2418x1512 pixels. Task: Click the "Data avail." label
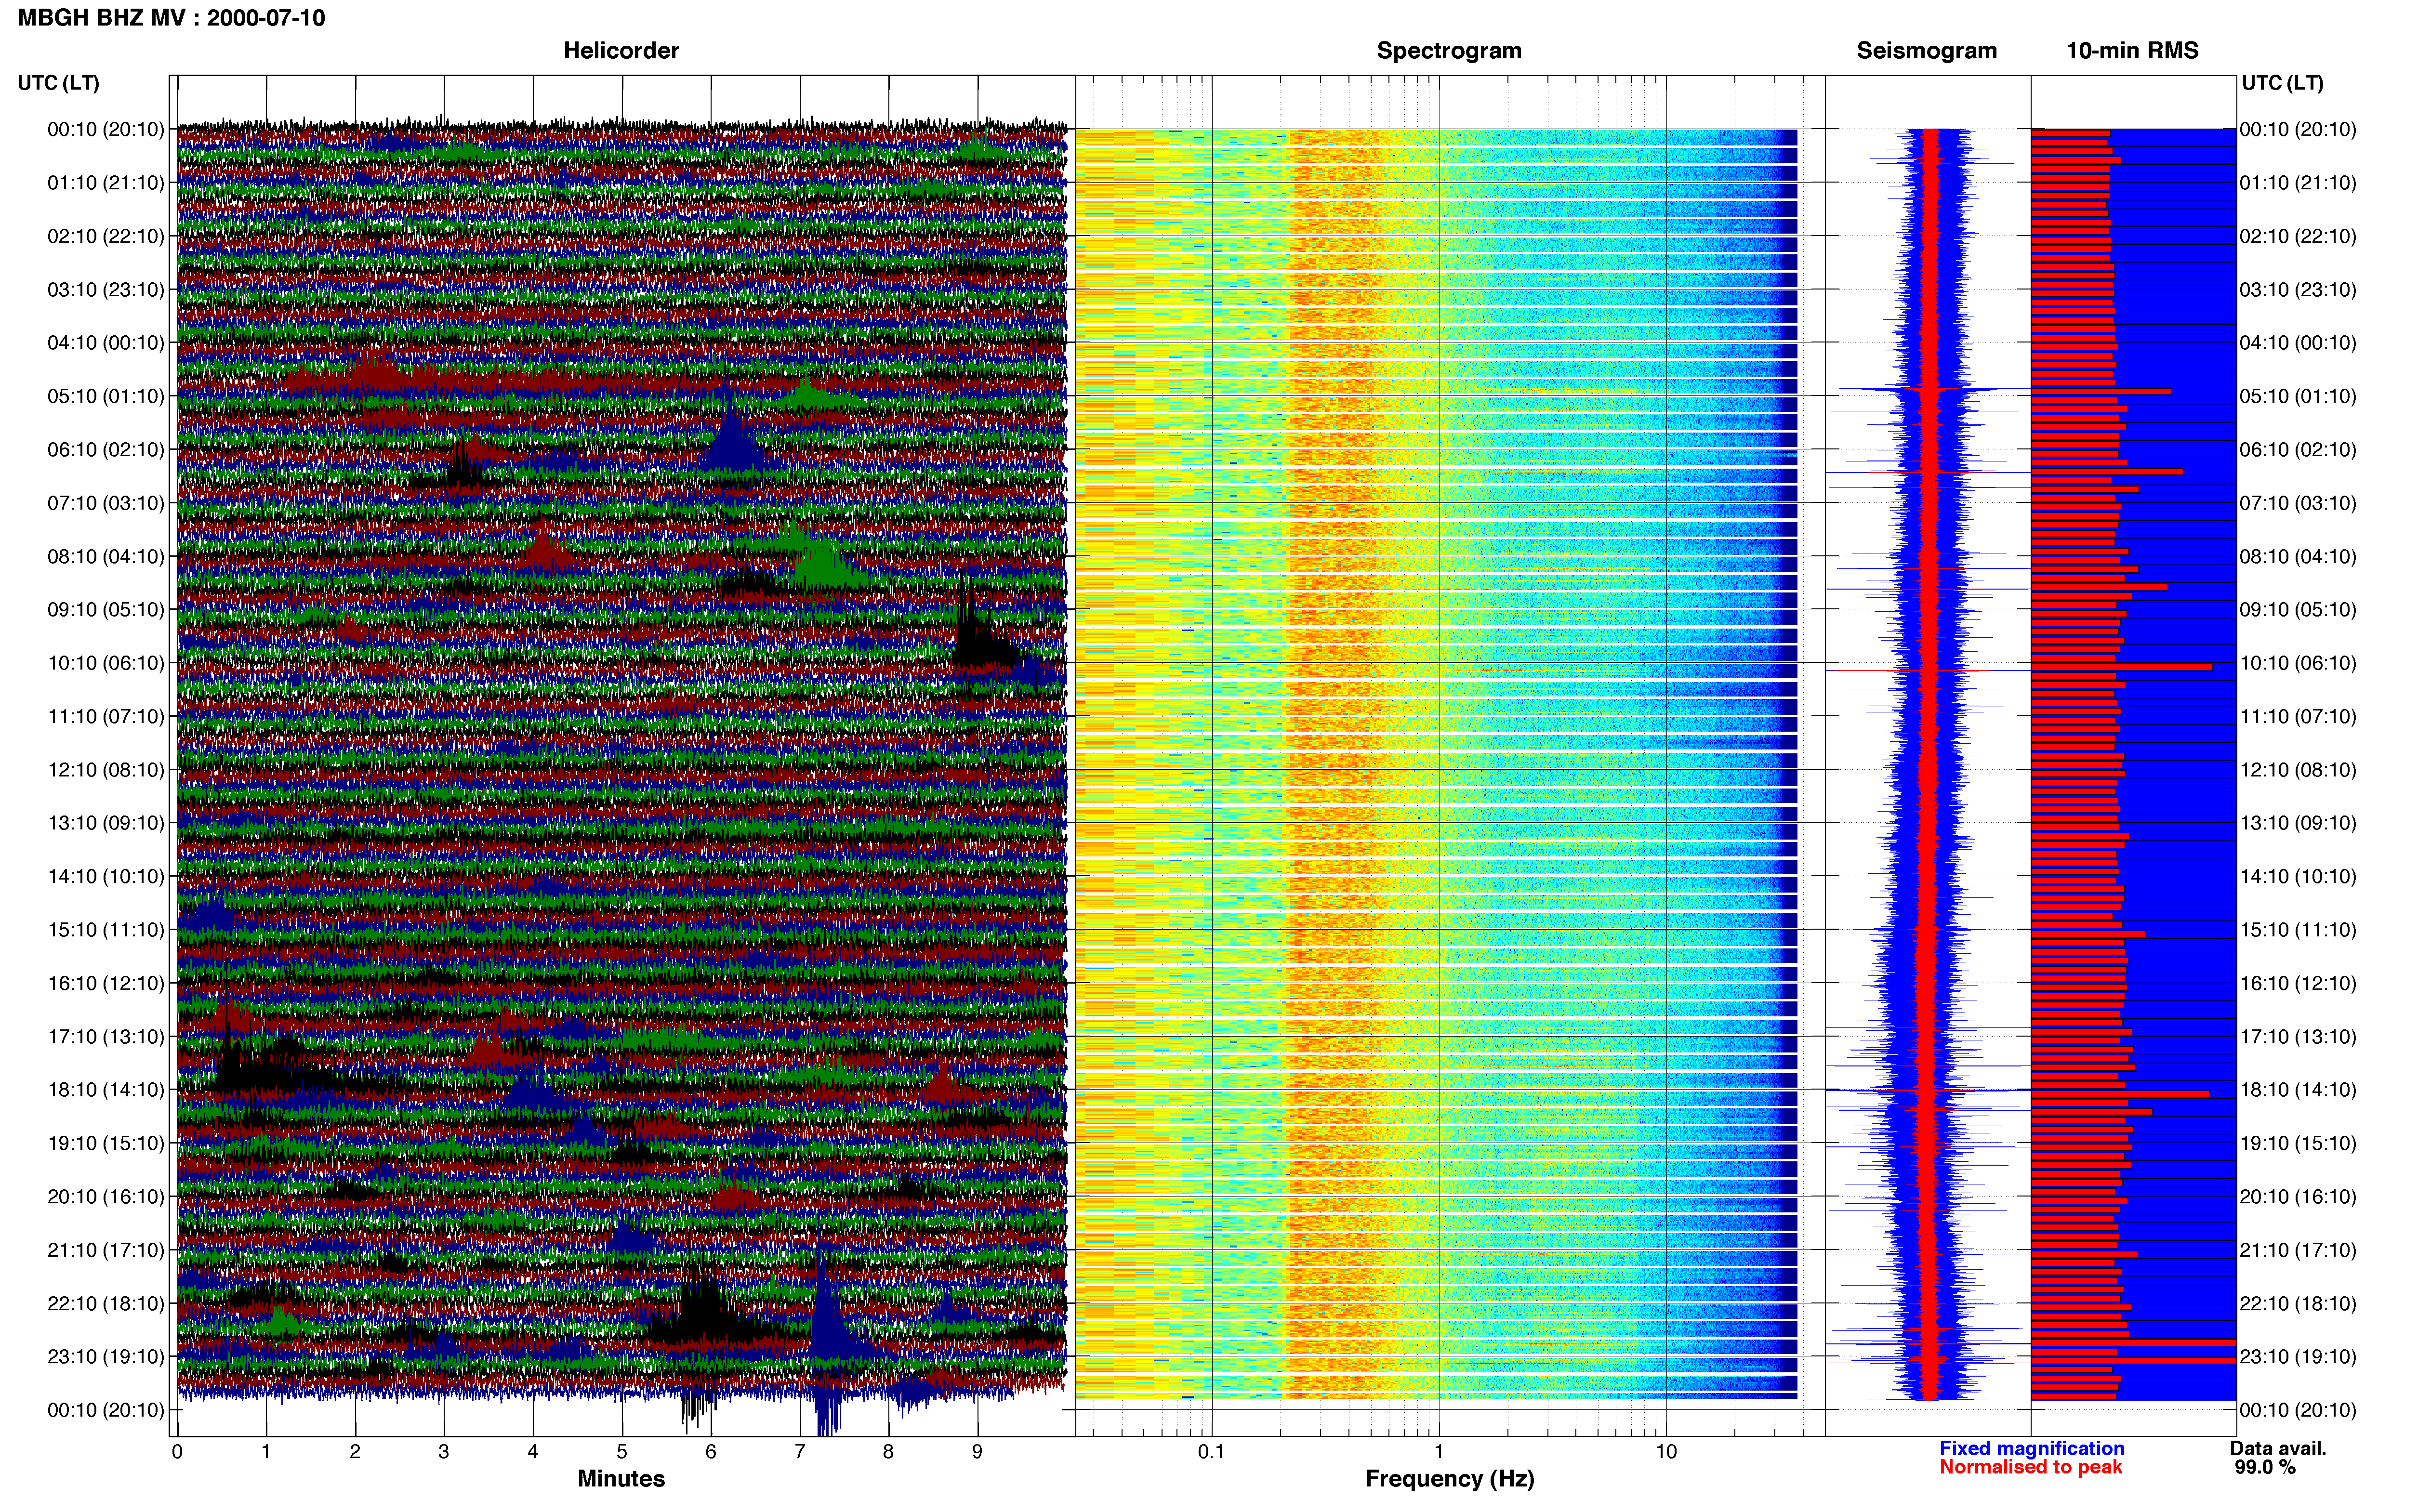(x=2278, y=1448)
